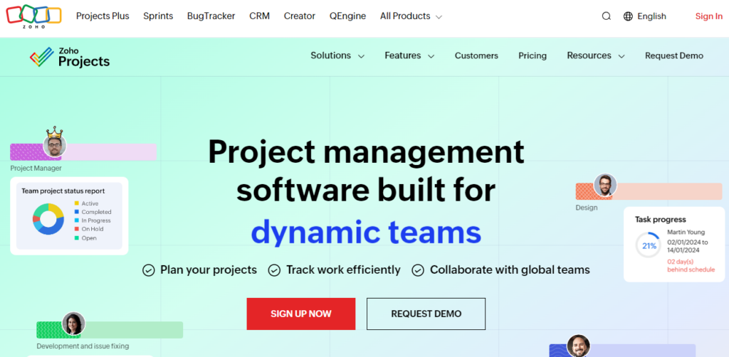Click the donut chart in status report

[48, 218]
